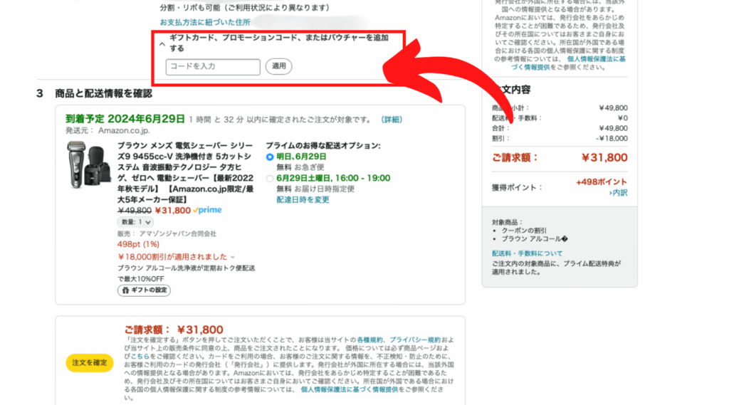Viewport: 729px width, 405px height.
Task: Collapse the gift card section chevron
Action: [x=162, y=44]
